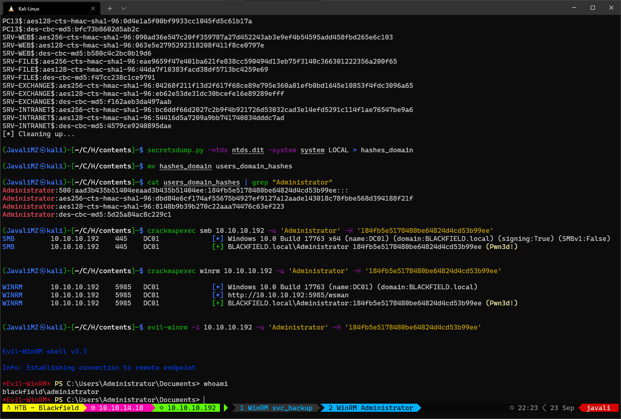Click the (Pwn3d!) marker on the WINRM line
This screenshot has height=419, width=621.
[x=502, y=303]
